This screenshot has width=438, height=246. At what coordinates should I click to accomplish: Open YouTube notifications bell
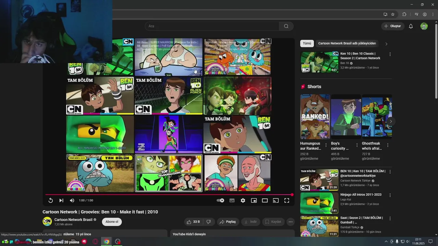[x=411, y=26]
